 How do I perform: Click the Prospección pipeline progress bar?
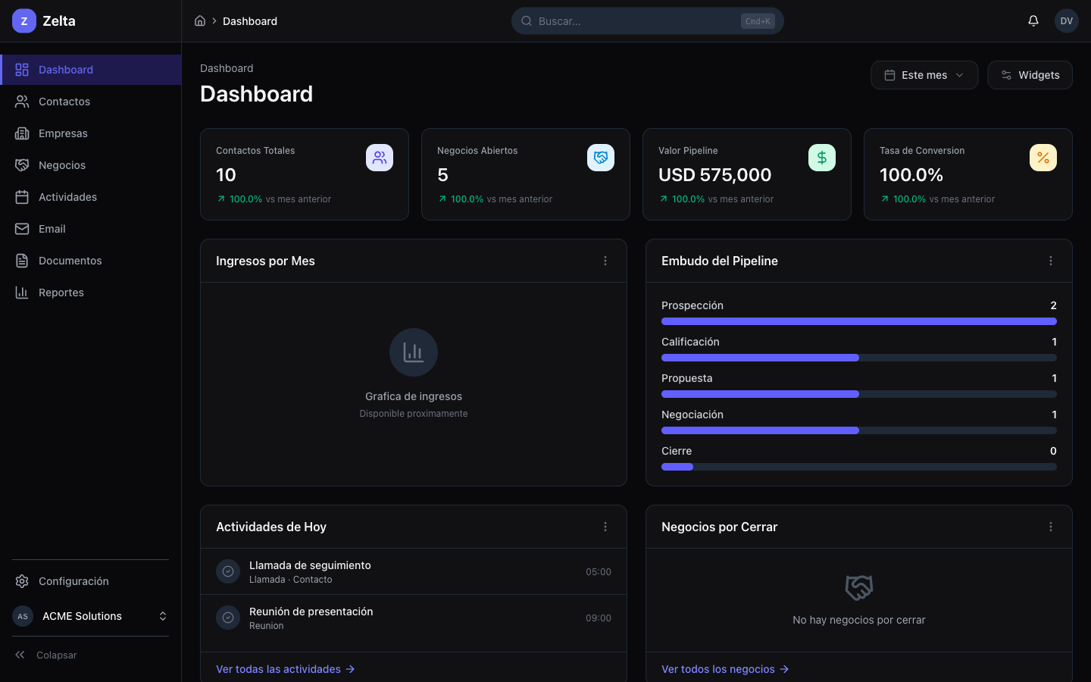[x=858, y=321]
